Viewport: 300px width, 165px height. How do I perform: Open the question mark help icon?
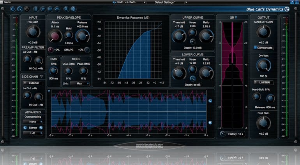click(292, 2)
